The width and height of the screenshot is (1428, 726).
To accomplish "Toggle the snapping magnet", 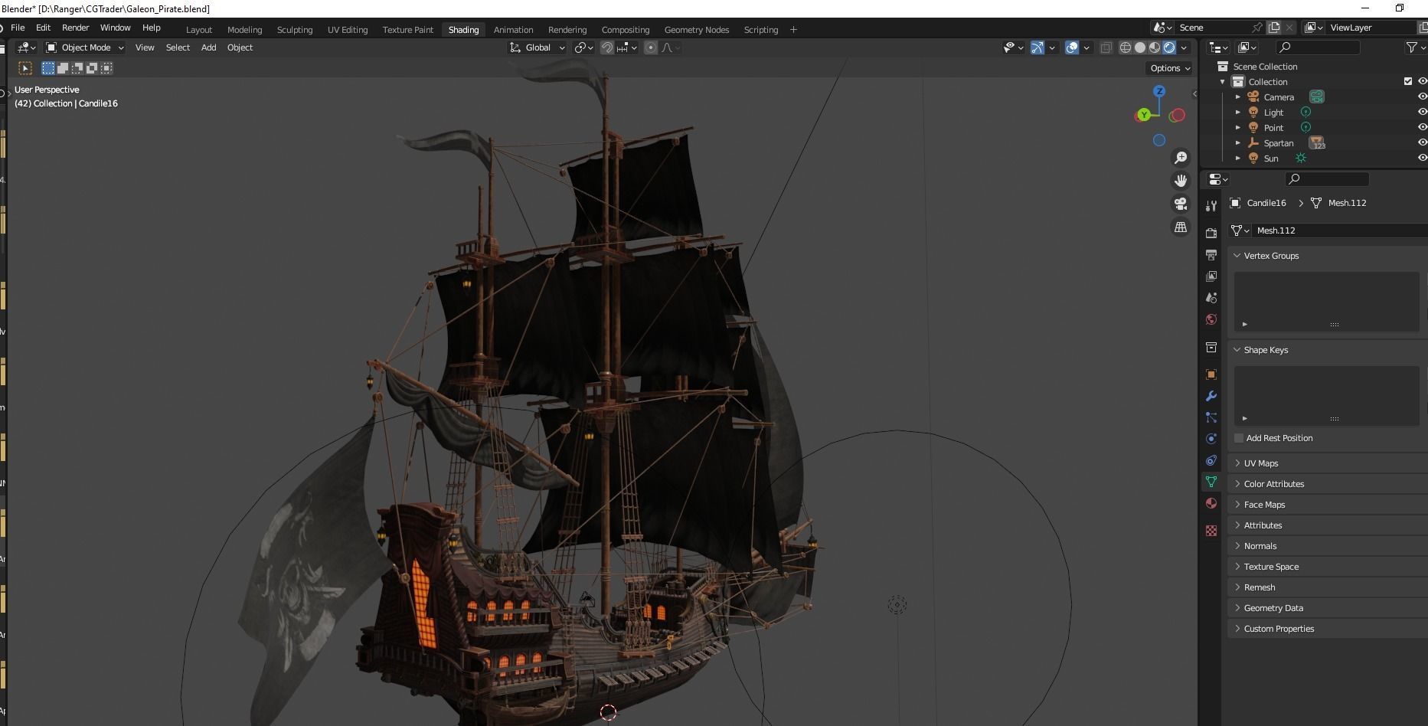I will pyautogui.click(x=607, y=47).
